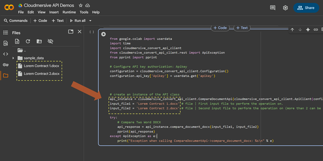Click the Gemini AI sparkle icon on the cell
The image size is (323, 161).
tap(308, 30)
